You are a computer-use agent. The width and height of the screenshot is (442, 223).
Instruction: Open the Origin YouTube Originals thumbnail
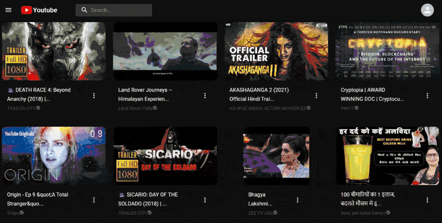tap(53, 156)
